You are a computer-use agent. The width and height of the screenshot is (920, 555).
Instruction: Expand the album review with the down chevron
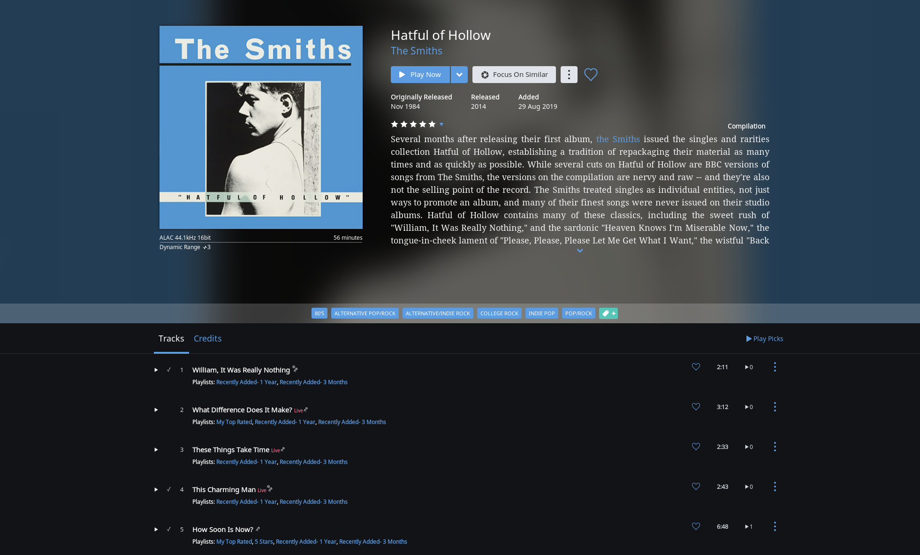(x=580, y=251)
